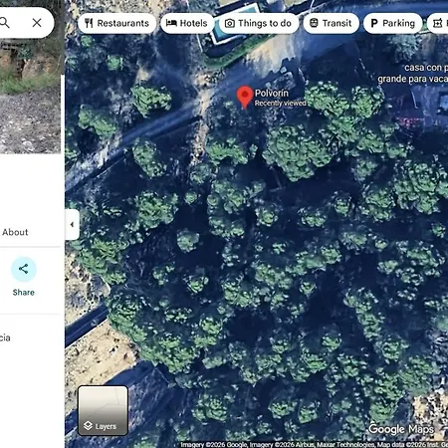Image resolution: width=448 pixels, height=448 pixels.
Task: Click the Polvorín red map pin
Action: point(245,97)
